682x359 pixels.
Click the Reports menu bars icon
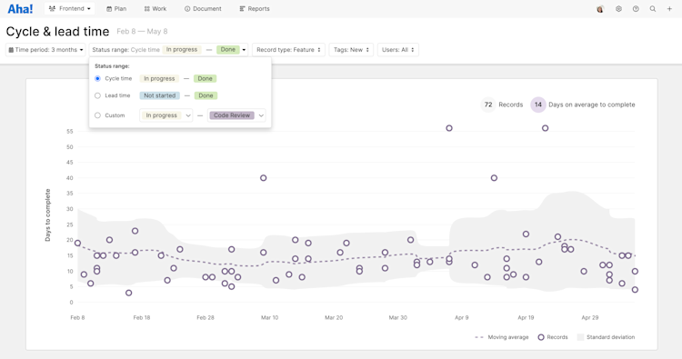coord(242,9)
